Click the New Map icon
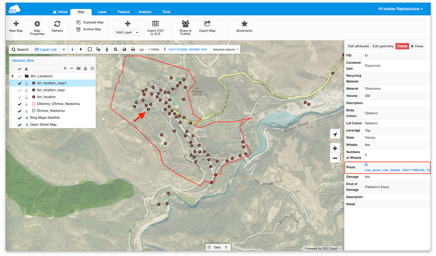Screen dimensions: 436x256 click(x=16, y=24)
